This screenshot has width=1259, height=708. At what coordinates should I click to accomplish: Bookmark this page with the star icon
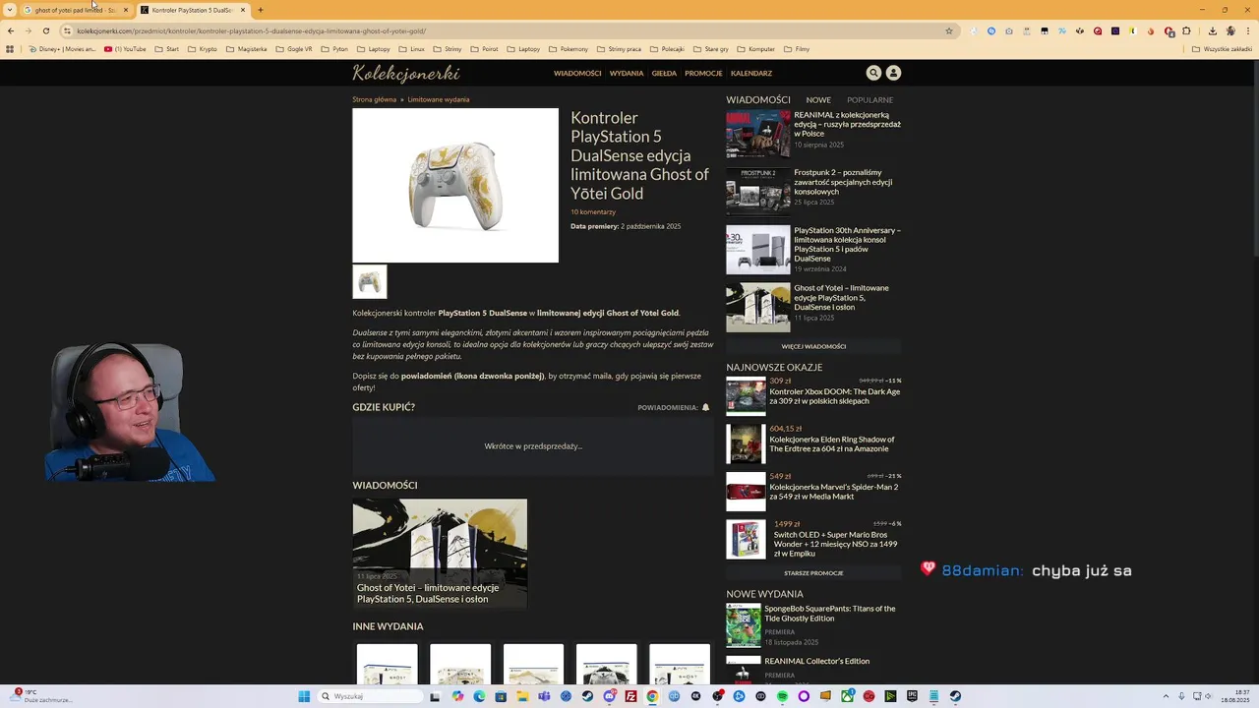point(949,30)
